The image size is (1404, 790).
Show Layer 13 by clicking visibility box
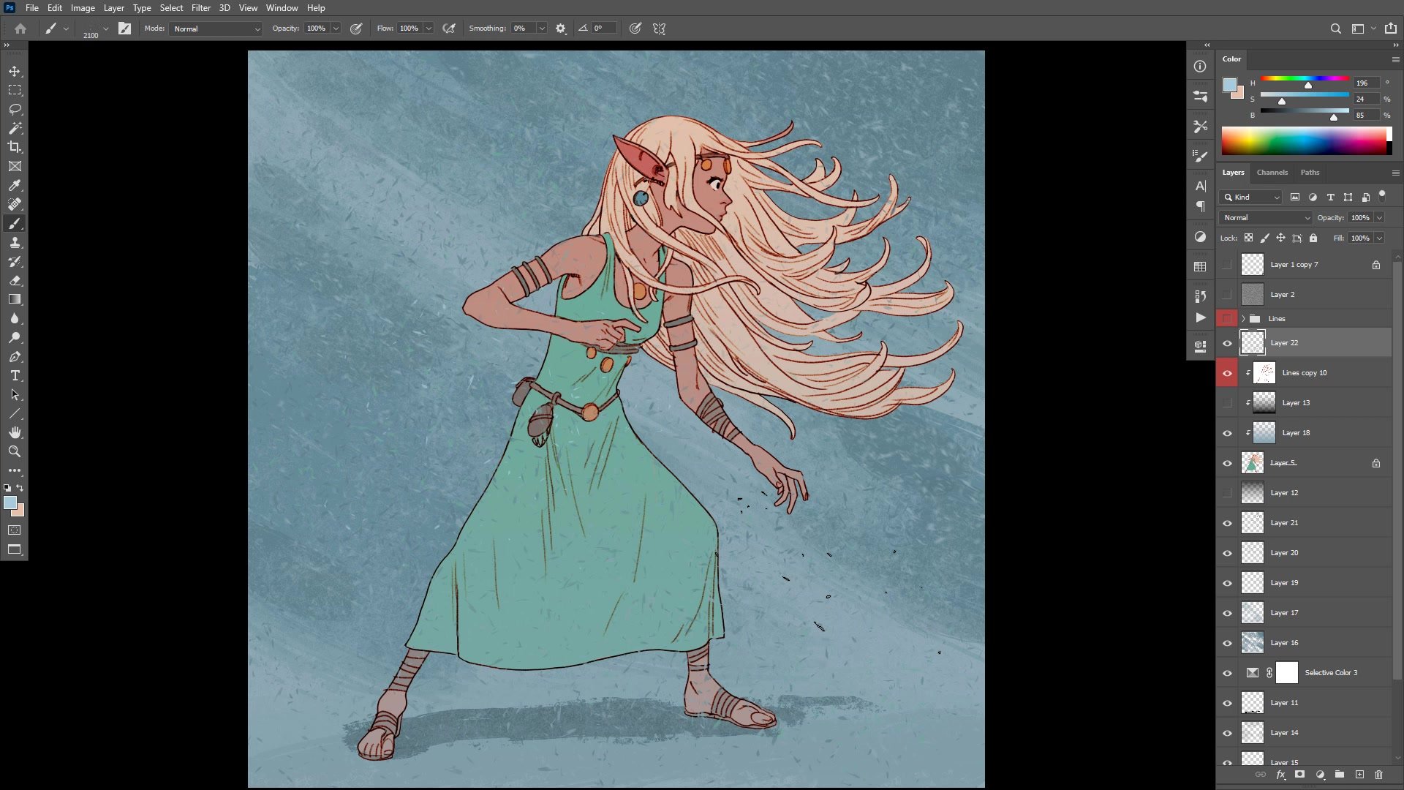click(1227, 403)
